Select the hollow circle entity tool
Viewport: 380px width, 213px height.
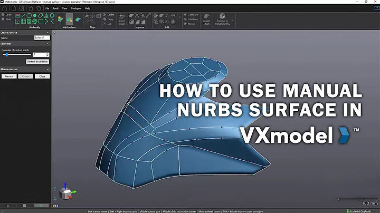coord(29,16)
